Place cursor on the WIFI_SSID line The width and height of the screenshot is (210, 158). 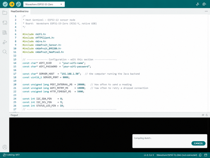pyautogui.click(x=54, y=63)
